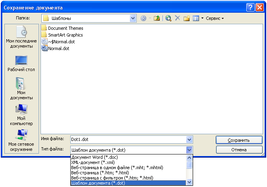The height and width of the screenshot is (187, 267).
Task: Click the Views icon in toolbar
Action: pos(196,18)
